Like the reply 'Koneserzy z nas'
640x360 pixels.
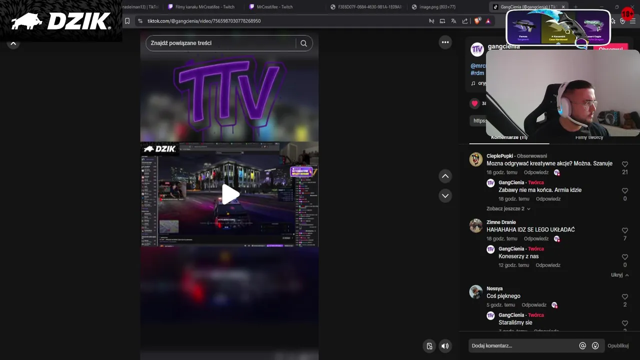pos(624,257)
